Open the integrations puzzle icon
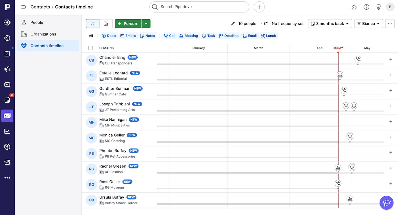Image resolution: width=398 pixels, height=215 pixels. pos(354,7)
